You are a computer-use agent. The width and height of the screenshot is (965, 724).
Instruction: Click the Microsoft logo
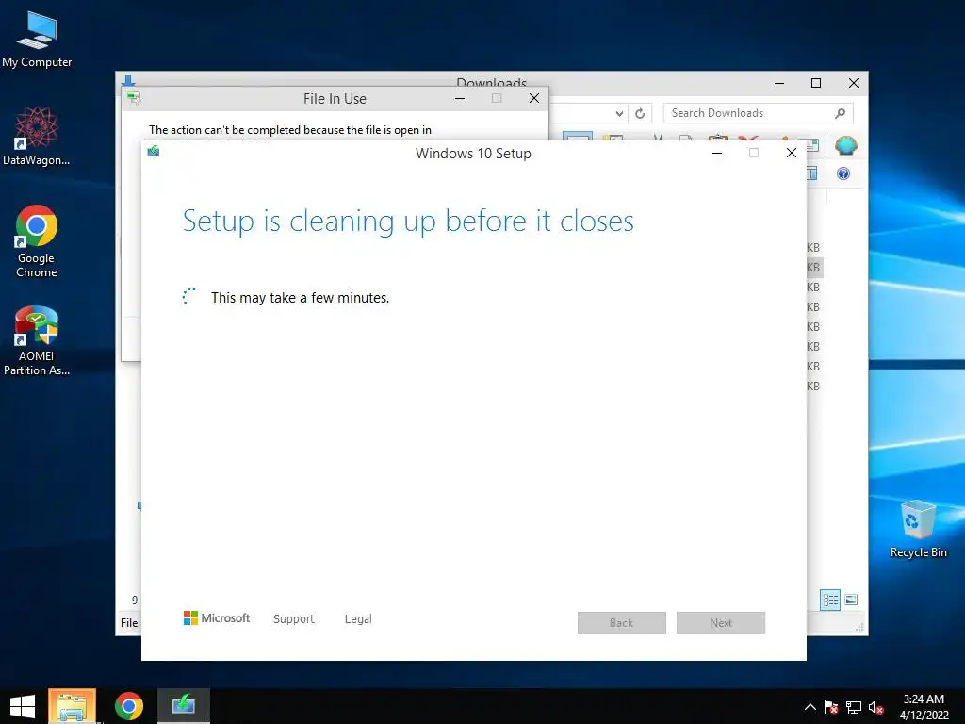tap(217, 617)
